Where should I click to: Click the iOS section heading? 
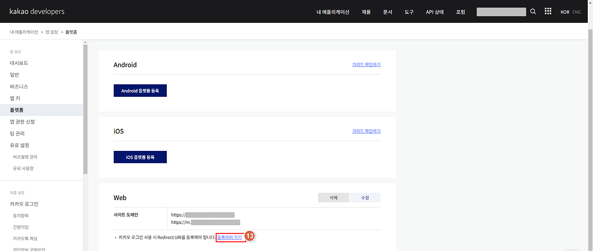(x=119, y=131)
